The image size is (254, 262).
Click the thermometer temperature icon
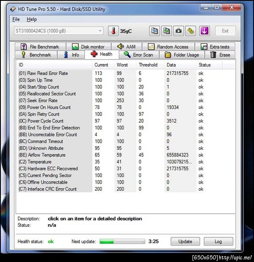113,31
